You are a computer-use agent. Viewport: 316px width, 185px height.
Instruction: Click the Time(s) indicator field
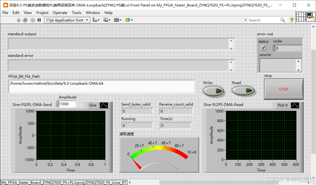coord(175,125)
